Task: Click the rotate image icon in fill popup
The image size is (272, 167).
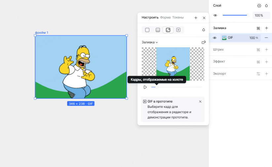Action: click(x=204, y=42)
